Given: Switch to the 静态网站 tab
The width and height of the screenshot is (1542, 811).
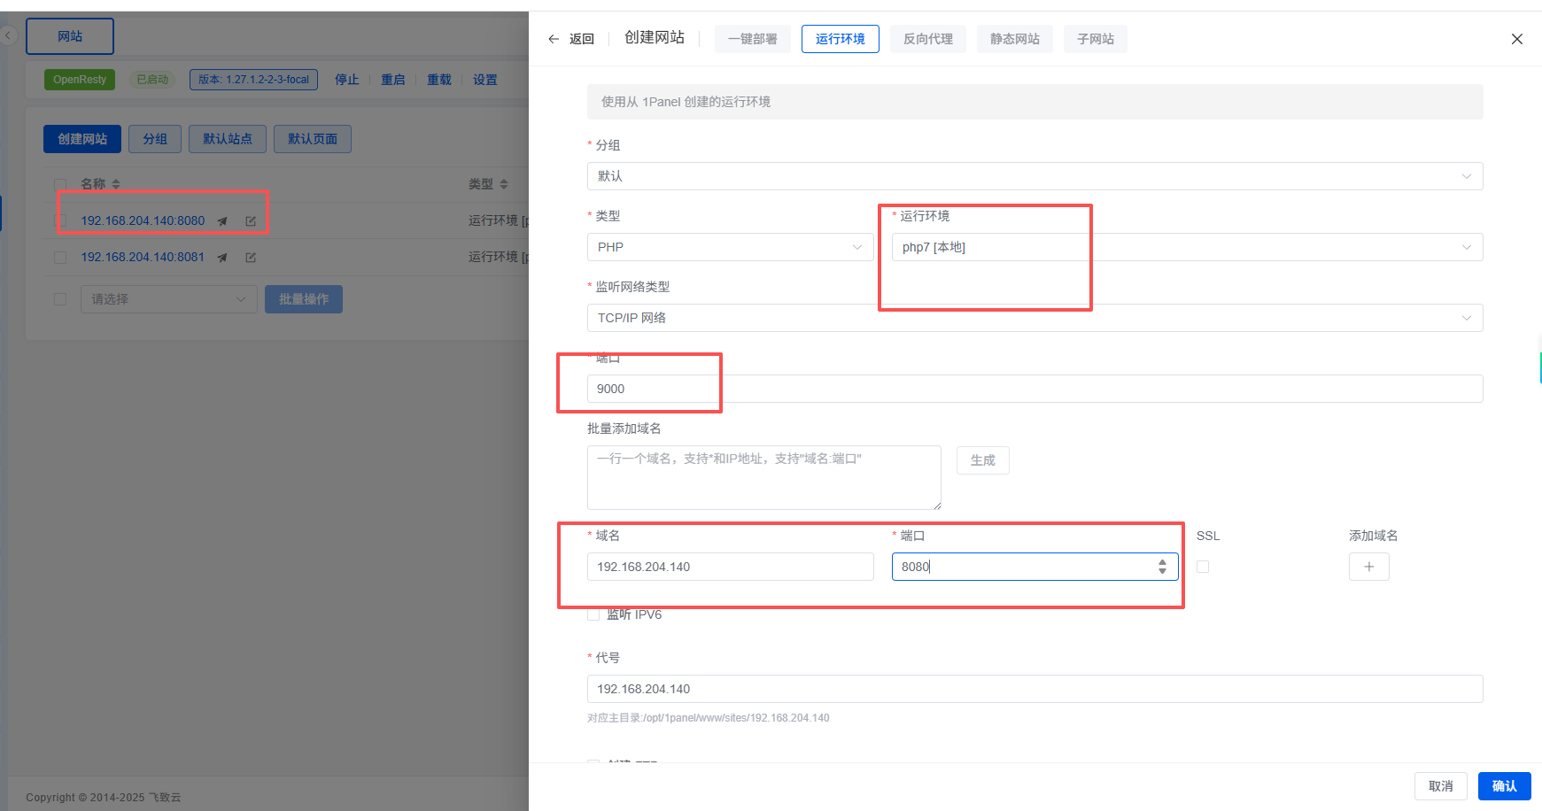Looking at the screenshot, I should tap(1014, 39).
